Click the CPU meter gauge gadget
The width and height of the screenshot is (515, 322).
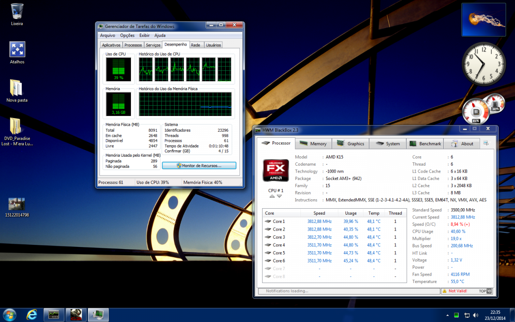(476, 112)
